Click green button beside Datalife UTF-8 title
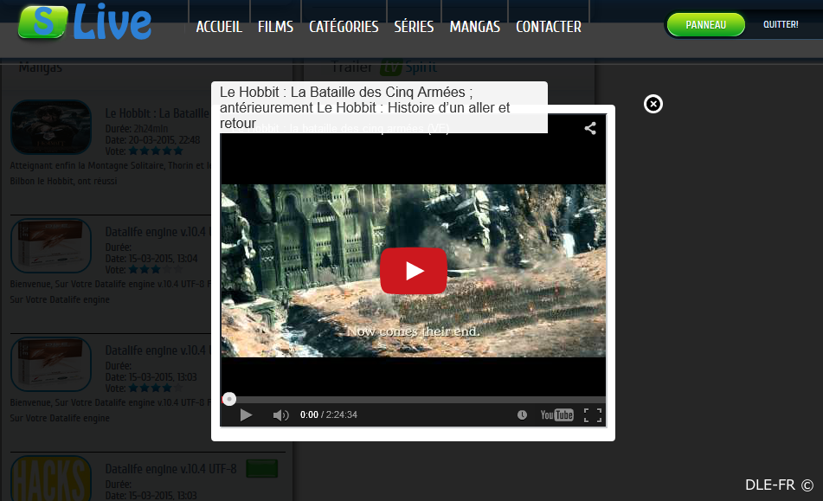The width and height of the screenshot is (823, 501). pos(262,468)
